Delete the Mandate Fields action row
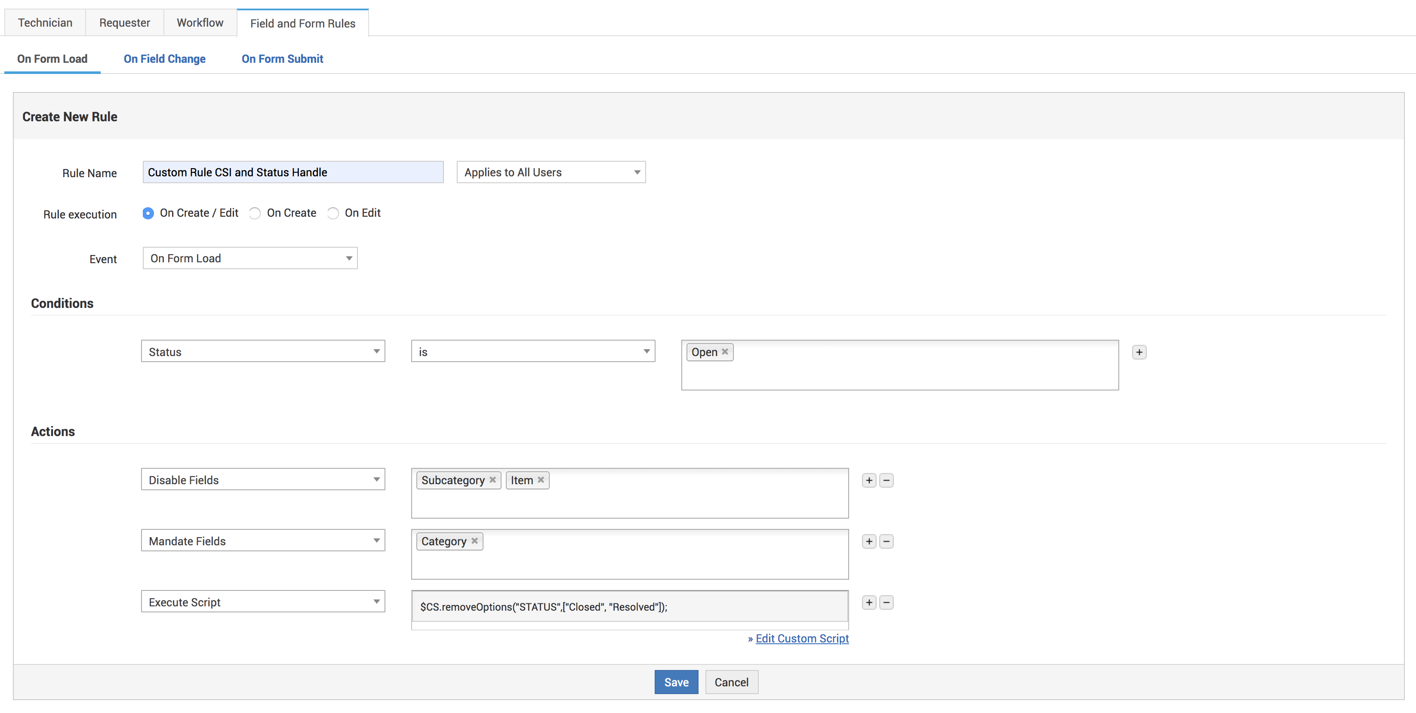Image resolution: width=1416 pixels, height=713 pixels. tap(886, 541)
